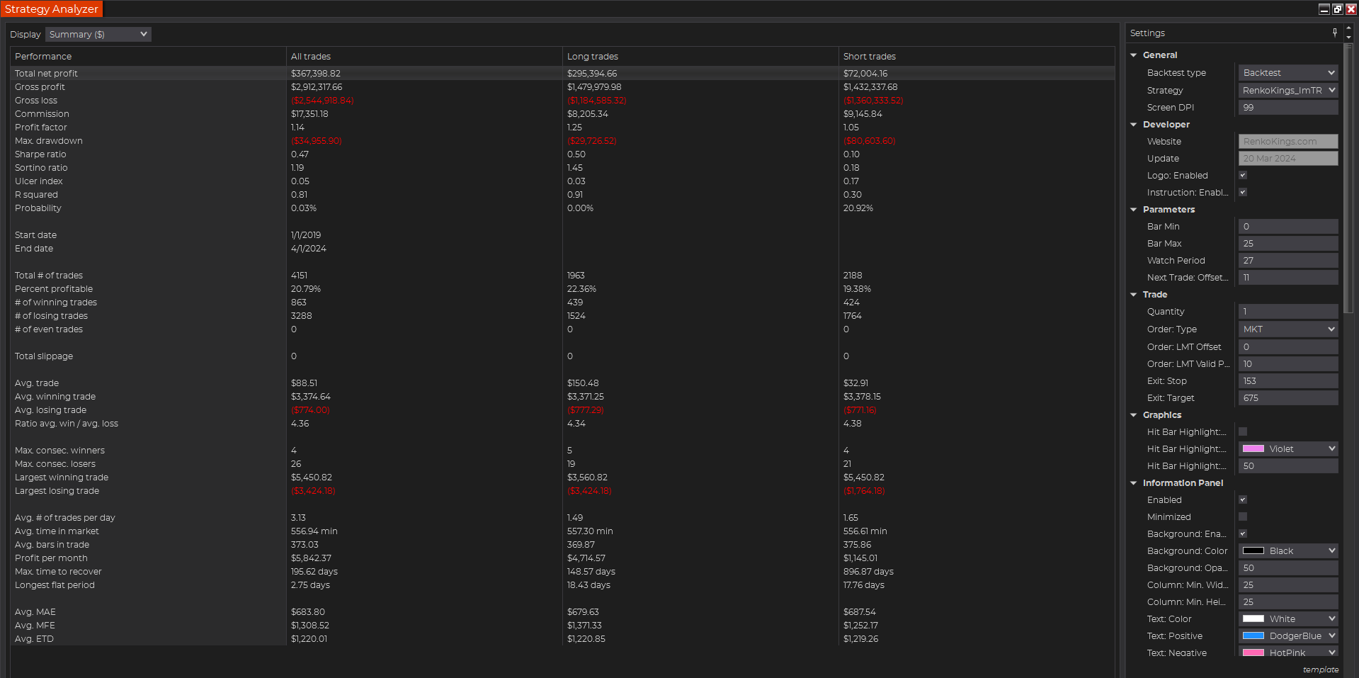The height and width of the screenshot is (678, 1359).
Task: Collapse the Information Panel section
Action: [x=1134, y=482]
